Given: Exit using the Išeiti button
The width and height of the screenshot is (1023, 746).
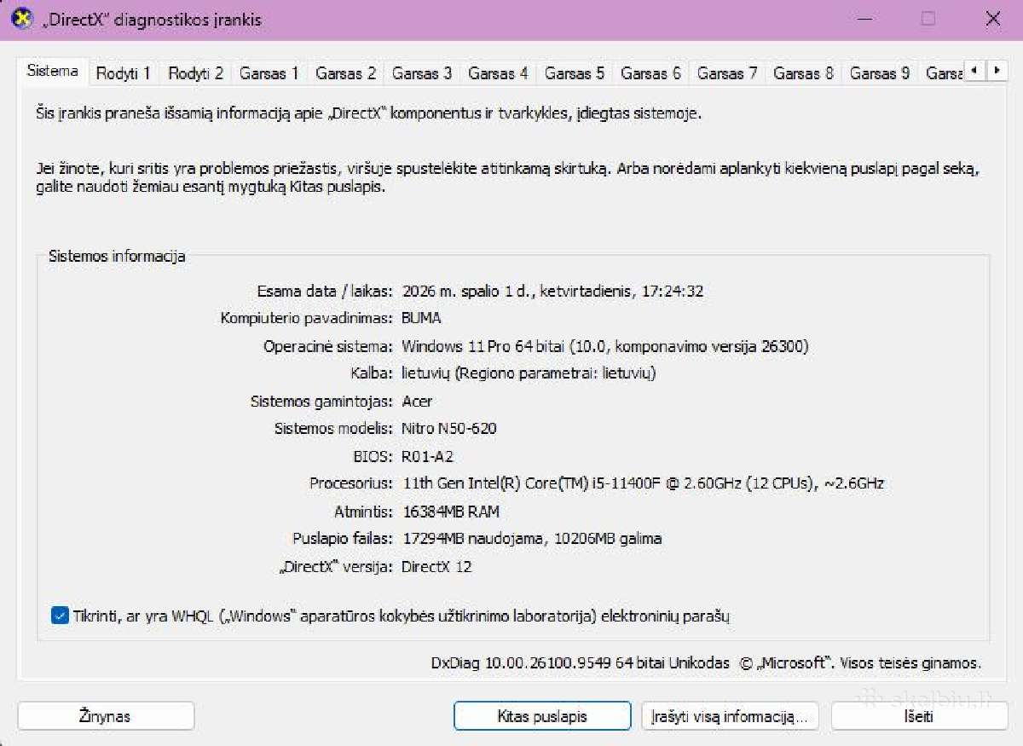Looking at the screenshot, I should [x=920, y=716].
